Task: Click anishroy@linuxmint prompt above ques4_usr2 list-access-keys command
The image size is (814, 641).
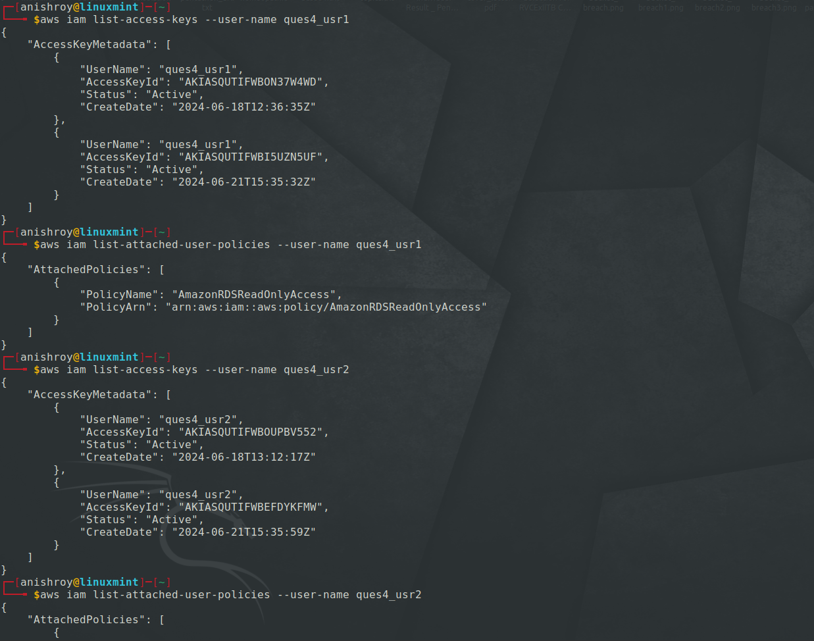Action: tap(80, 357)
